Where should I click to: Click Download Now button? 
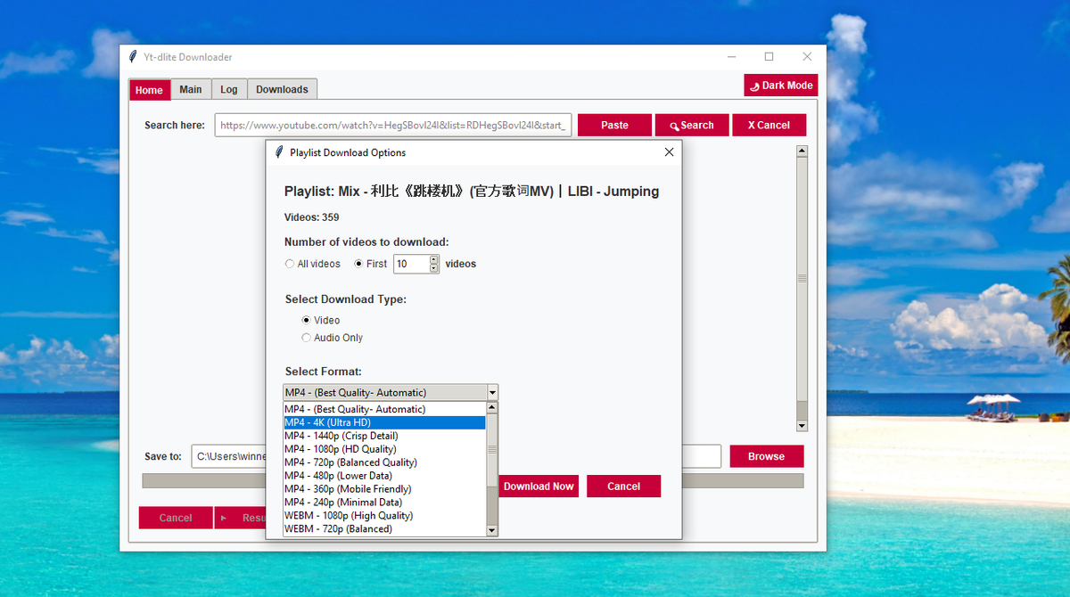coord(539,487)
